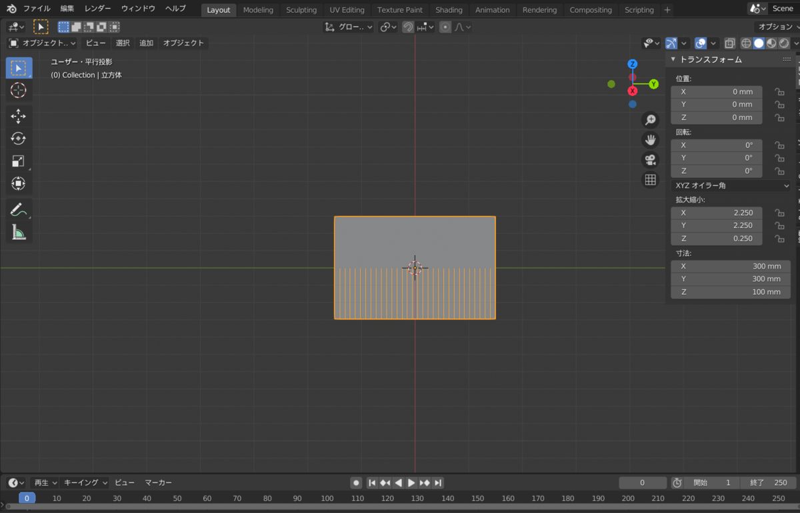The image size is (800, 513).
Task: Choose the Measure tool
Action: tap(19, 233)
